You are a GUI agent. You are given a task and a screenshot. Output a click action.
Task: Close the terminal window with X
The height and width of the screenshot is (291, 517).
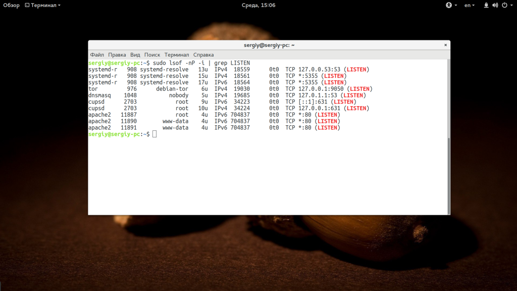[445, 45]
